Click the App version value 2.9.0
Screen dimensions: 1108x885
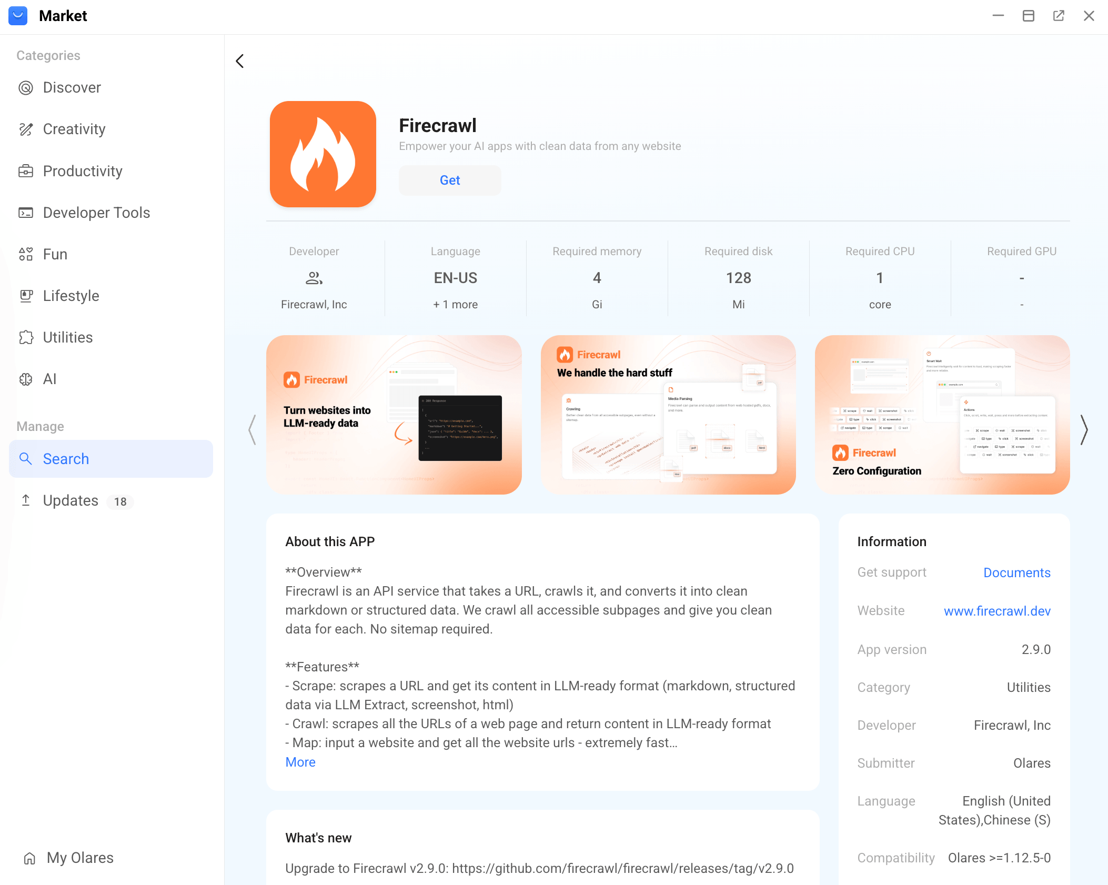(1036, 649)
